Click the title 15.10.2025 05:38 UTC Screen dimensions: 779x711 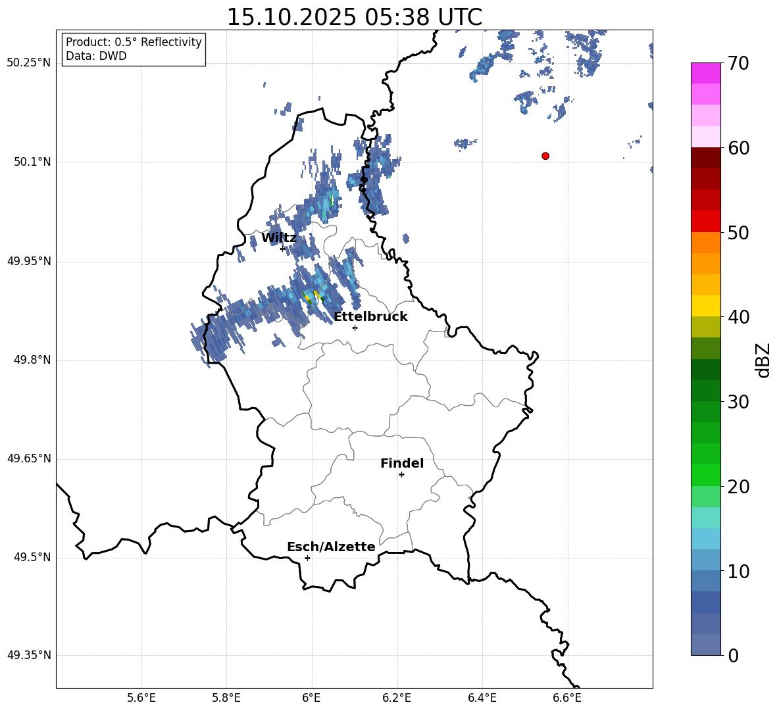coord(355,17)
